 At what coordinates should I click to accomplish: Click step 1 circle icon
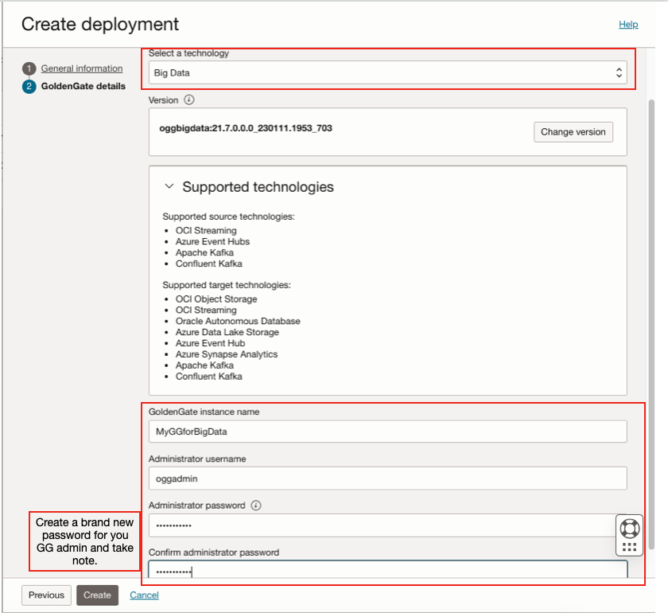[x=29, y=68]
